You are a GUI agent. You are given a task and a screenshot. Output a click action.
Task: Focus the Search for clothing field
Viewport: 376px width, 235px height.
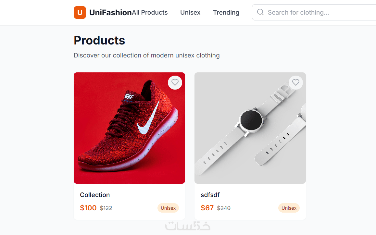point(312,13)
